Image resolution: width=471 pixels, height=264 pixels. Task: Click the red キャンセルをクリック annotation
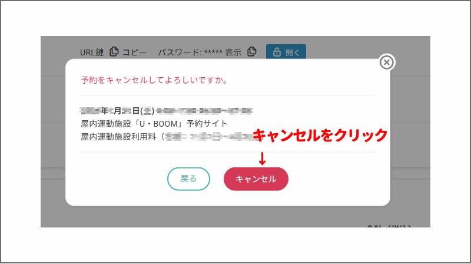pos(320,136)
